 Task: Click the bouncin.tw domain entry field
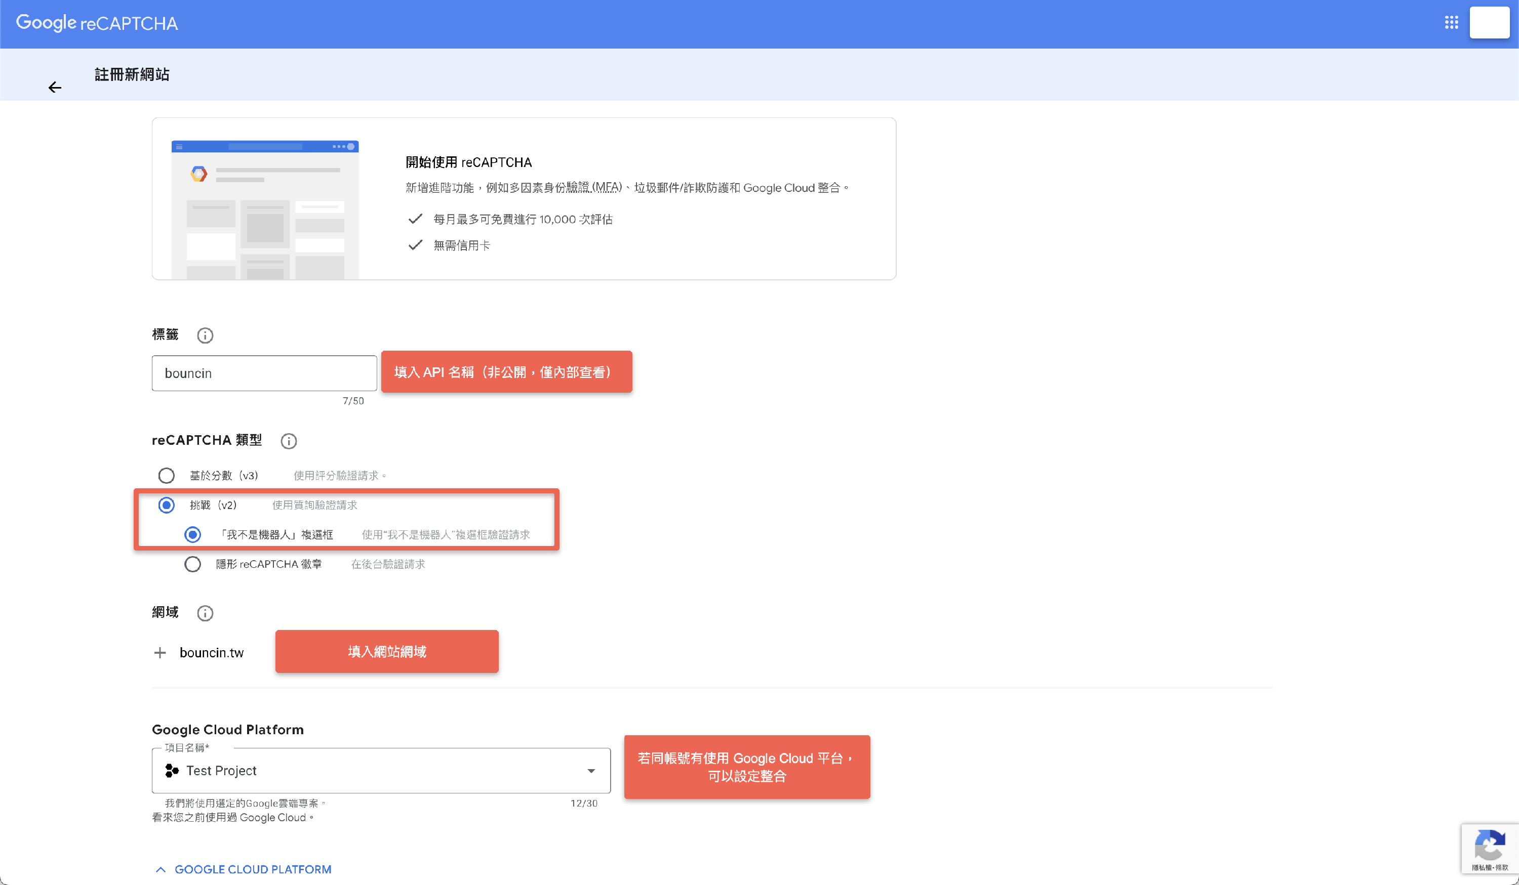[x=212, y=652]
